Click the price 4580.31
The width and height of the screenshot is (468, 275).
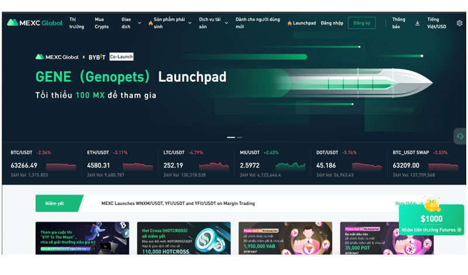click(x=98, y=165)
